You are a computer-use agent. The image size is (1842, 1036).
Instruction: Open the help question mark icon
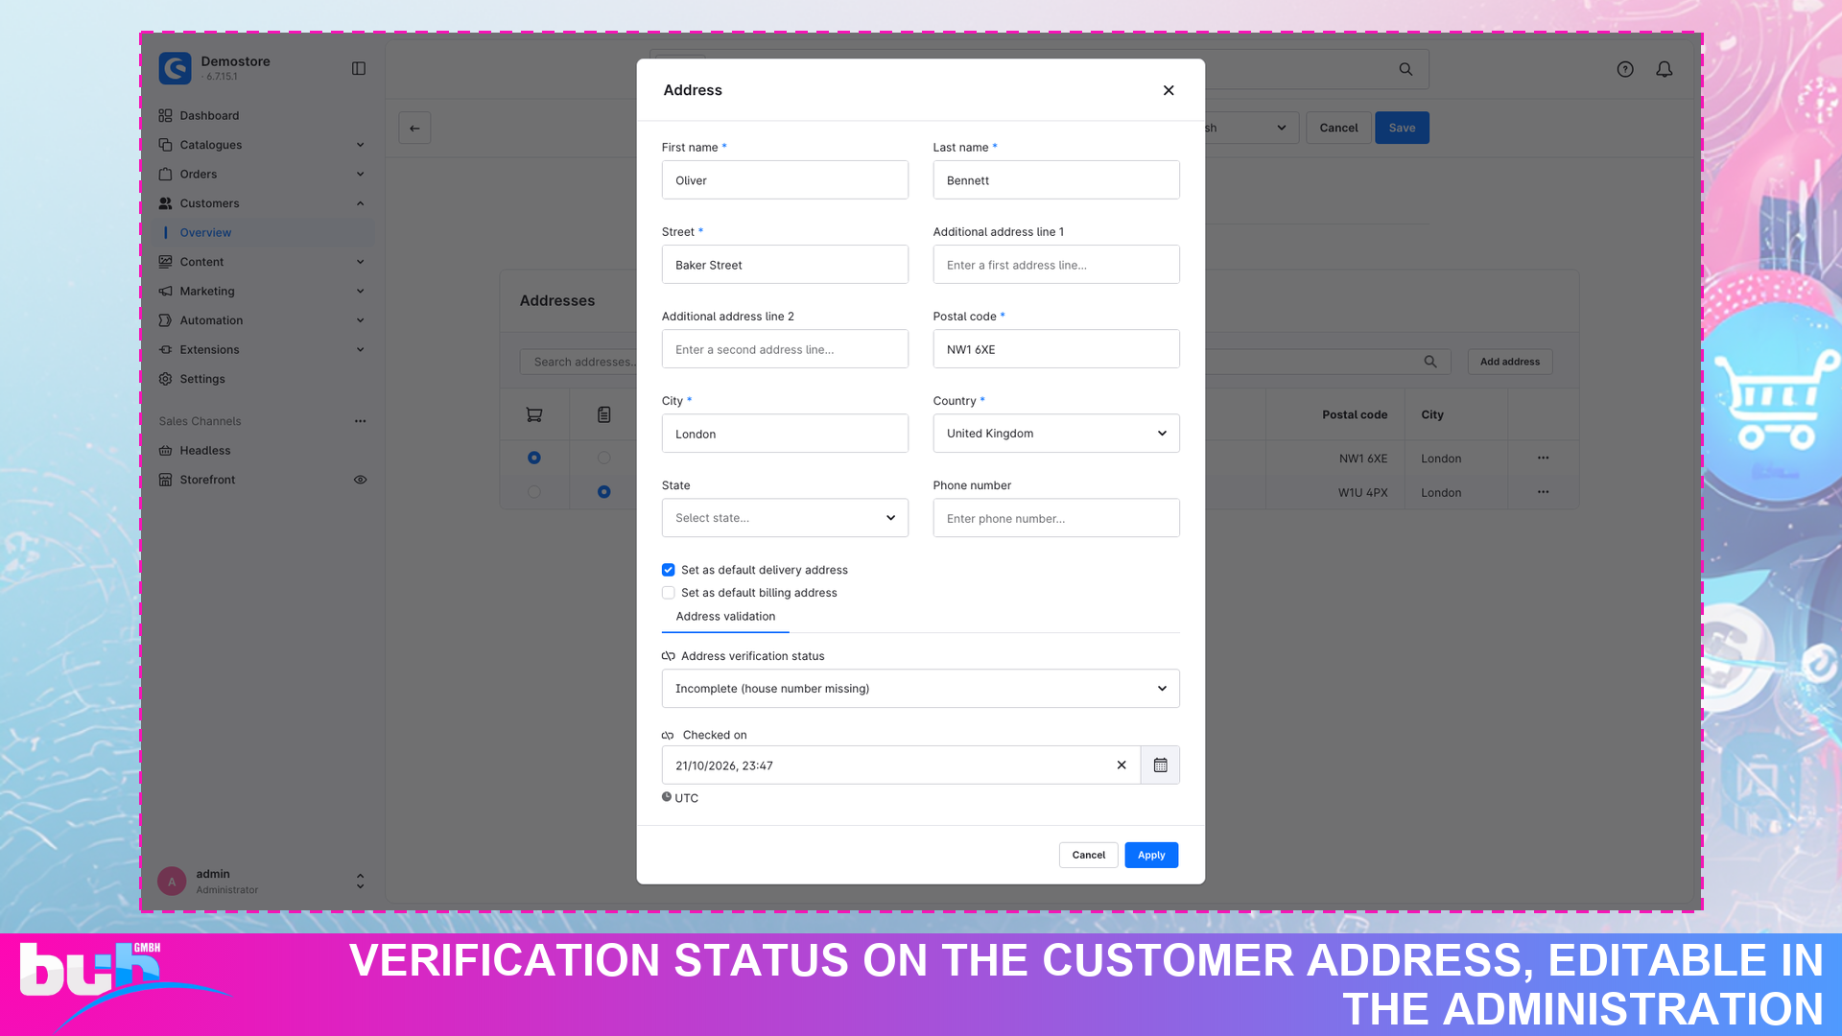click(1625, 69)
